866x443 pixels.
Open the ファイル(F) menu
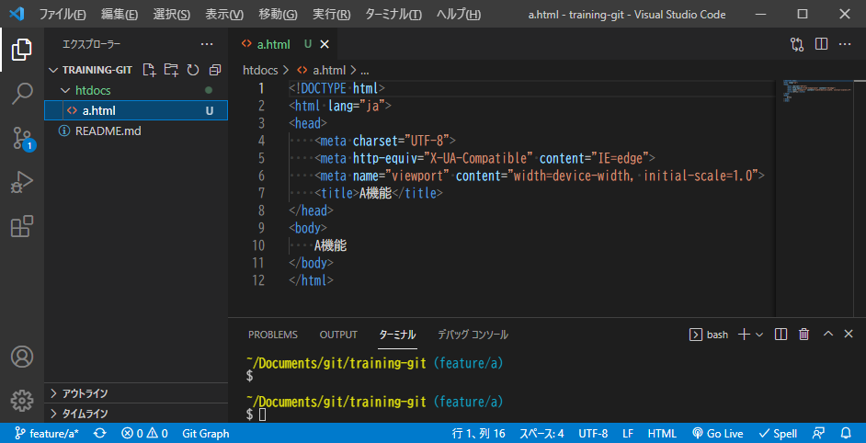pos(63,15)
